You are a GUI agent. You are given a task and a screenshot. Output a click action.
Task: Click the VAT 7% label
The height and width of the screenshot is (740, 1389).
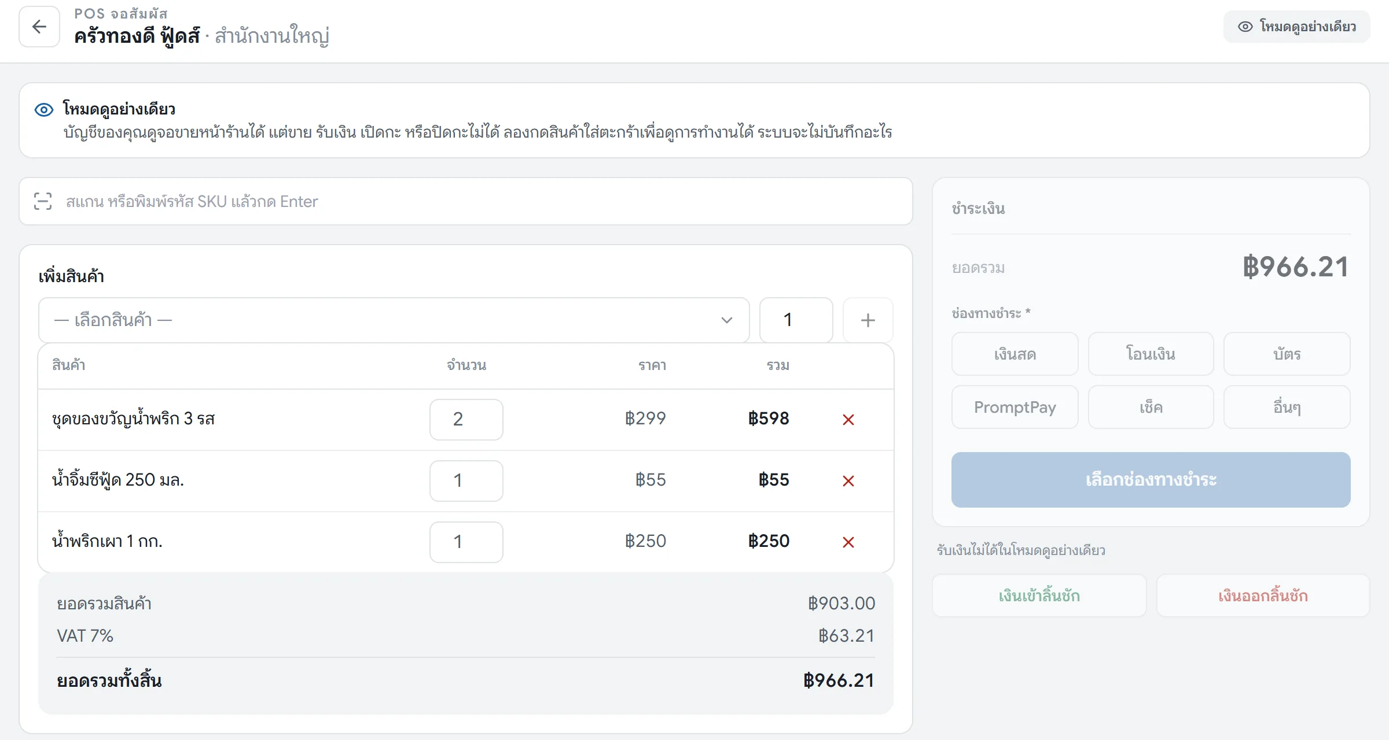(x=85, y=636)
